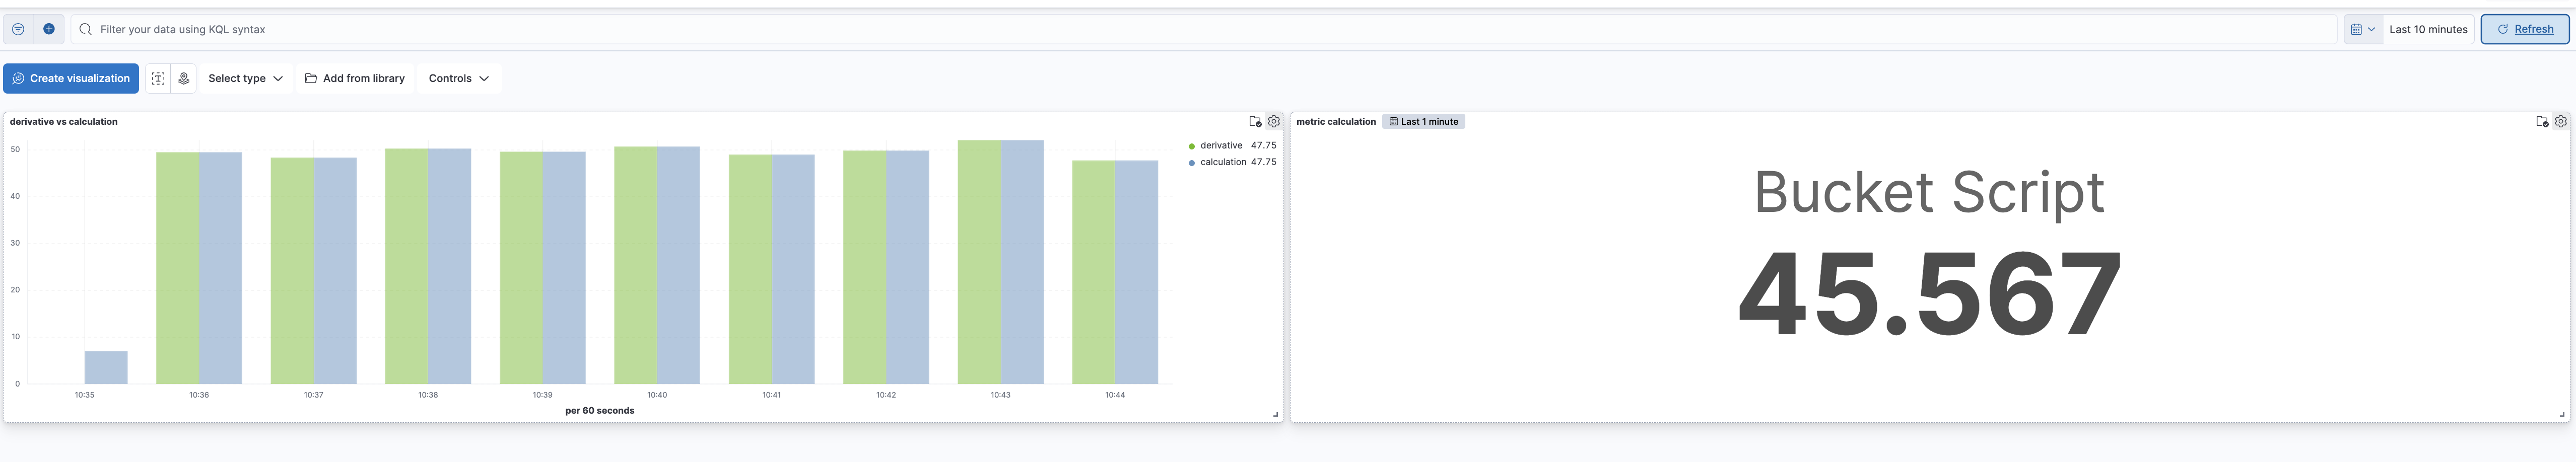Add a text panel with the text icon
The height and width of the screenshot is (462, 2576).
[x=158, y=78]
